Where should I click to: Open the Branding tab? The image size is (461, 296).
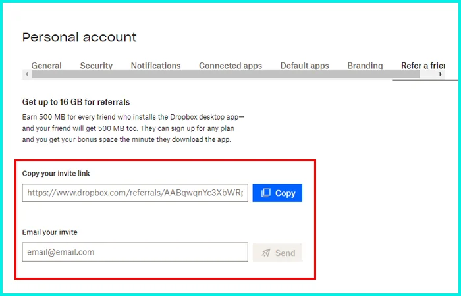pyautogui.click(x=365, y=66)
